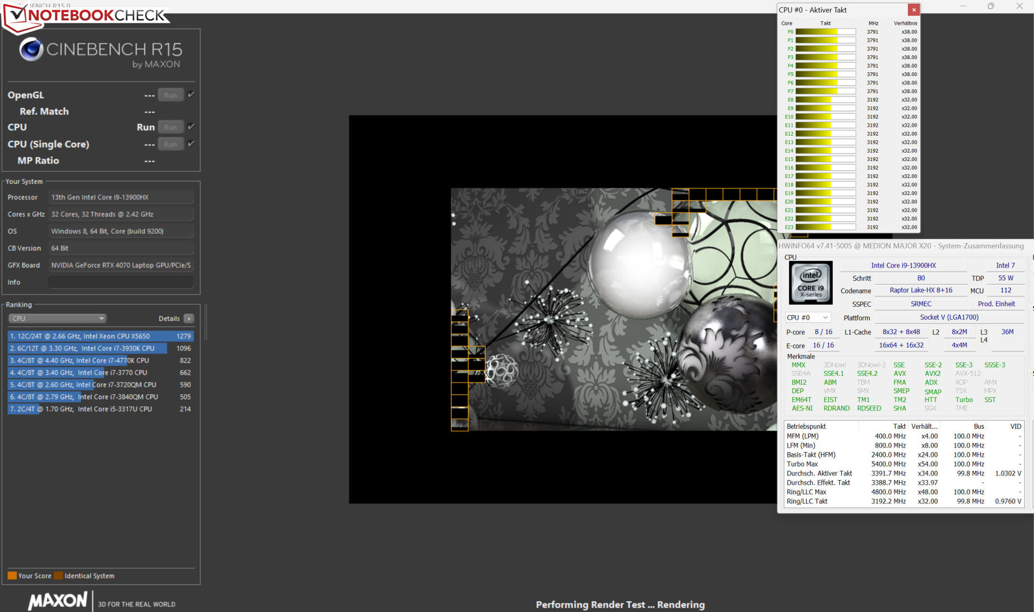Click the MAXON logo at the bottom
Screen dimensions: 1034x612
point(58,600)
